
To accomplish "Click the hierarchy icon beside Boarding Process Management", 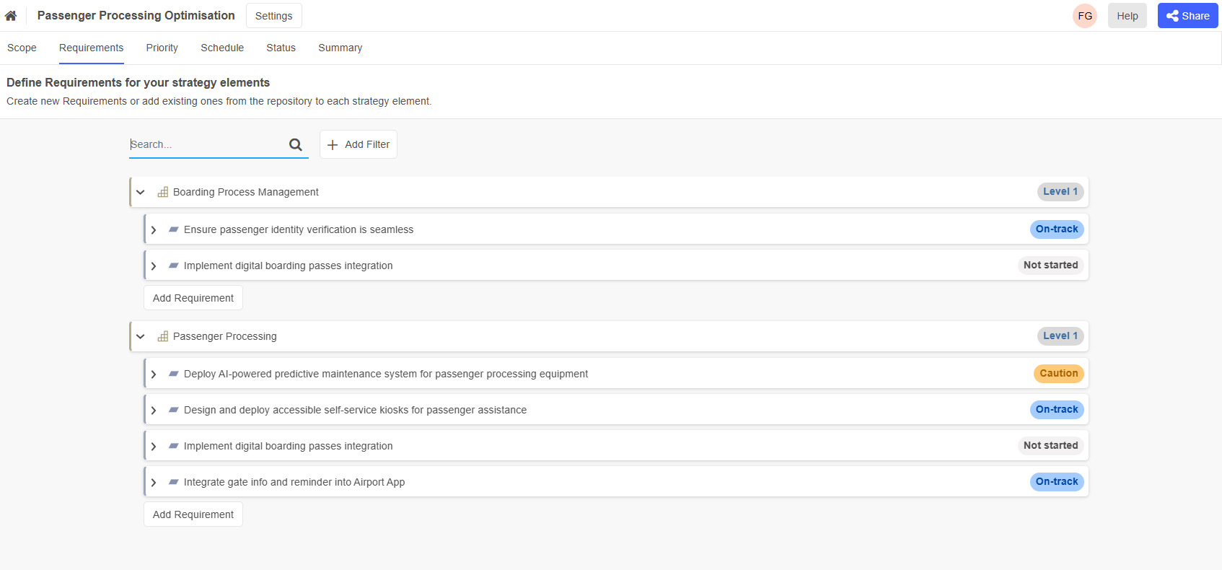I will pos(162,192).
